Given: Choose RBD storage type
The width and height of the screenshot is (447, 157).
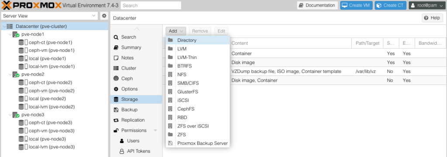Looking at the screenshot, I should (198, 117).
